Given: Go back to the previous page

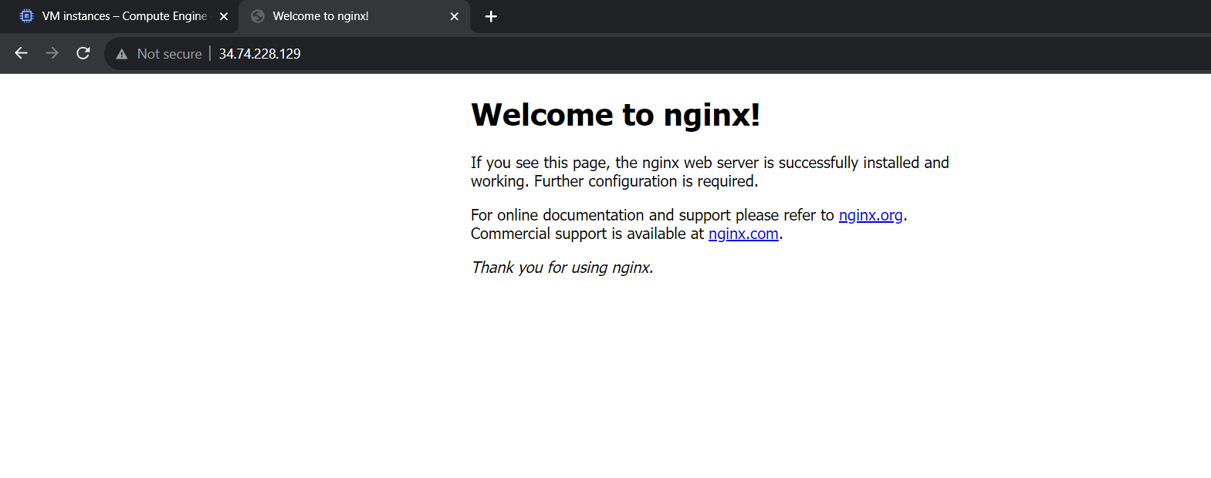Looking at the screenshot, I should (x=22, y=53).
